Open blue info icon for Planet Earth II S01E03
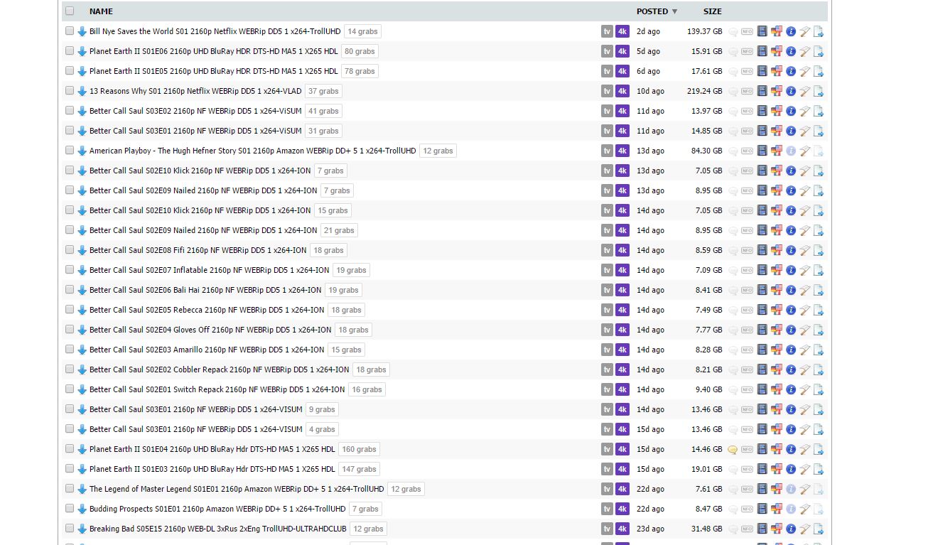This screenshot has width=933, height=545. coord(791,469)
